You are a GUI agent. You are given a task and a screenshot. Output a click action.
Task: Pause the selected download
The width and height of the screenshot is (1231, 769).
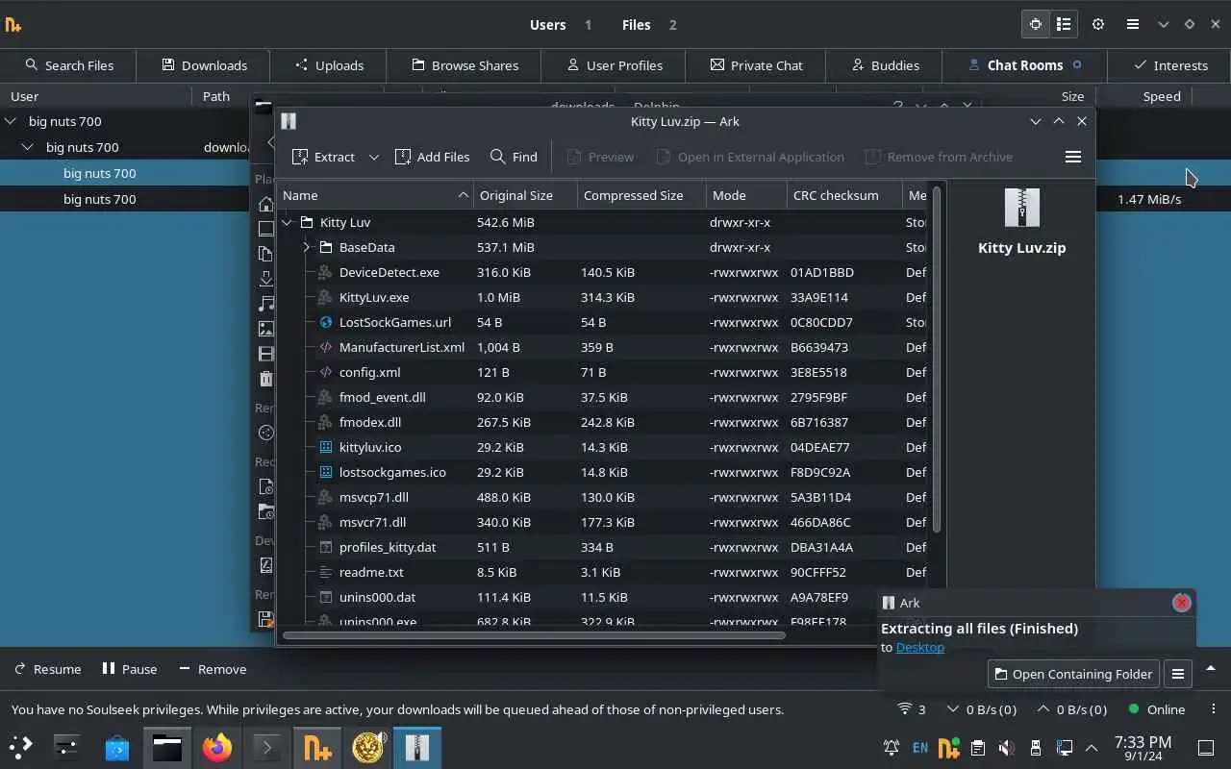(x=130, y=669)
